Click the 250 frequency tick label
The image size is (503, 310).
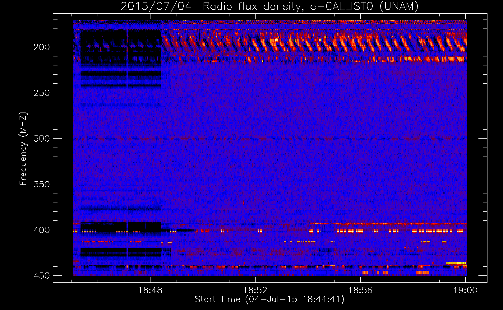(x=42, y=93)
